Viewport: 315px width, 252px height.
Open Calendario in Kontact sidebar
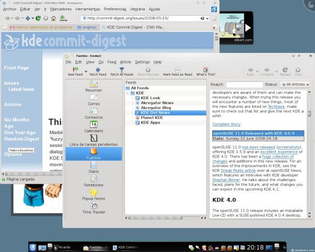point(93,127)
